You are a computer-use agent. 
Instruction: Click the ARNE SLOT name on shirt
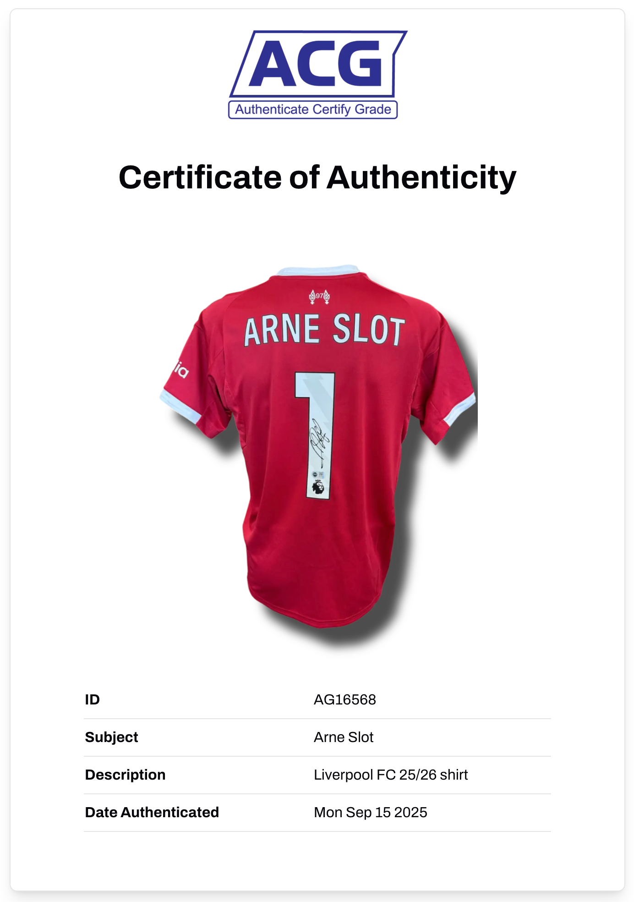(324, 330)
